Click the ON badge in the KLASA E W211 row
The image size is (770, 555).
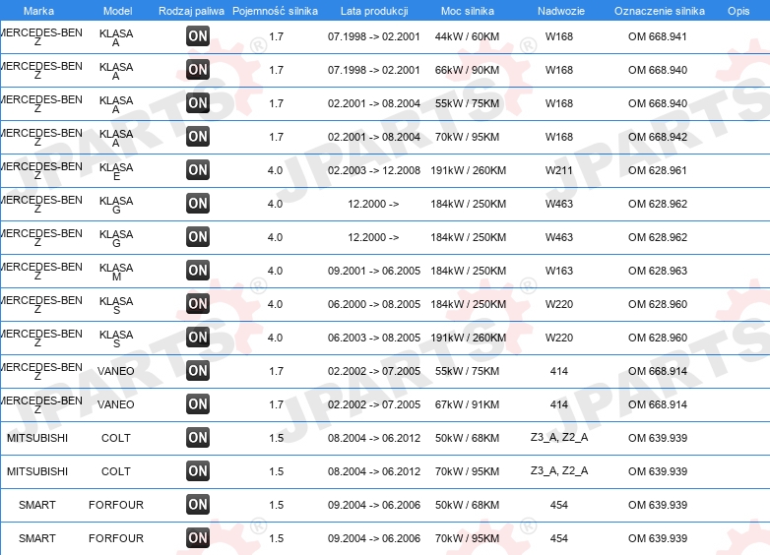click(198, 170)
